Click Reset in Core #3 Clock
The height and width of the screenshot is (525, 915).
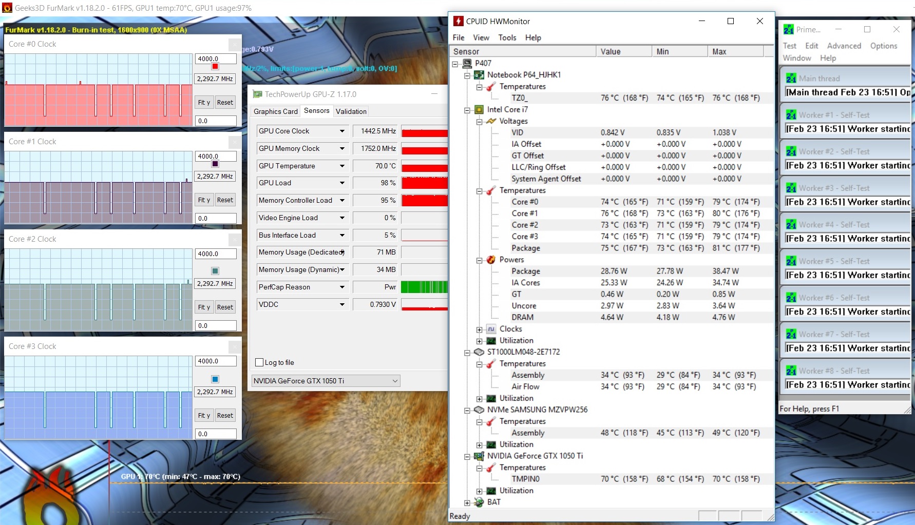(x=225, y=415)
